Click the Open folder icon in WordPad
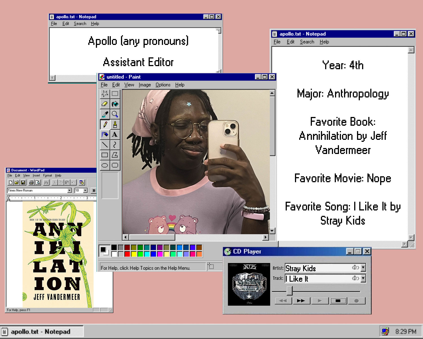Image resolution: width=423 pixels, height=339 pixels. pos(17,182)
